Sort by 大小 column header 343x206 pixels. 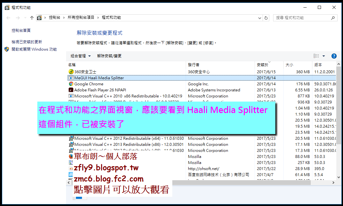coord(298,65)
